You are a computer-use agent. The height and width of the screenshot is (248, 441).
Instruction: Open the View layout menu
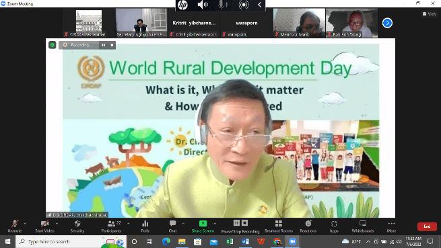point(429,13)
